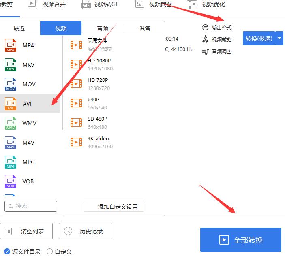Viewport: 285px width, 256px height.
Task: Click the film icon for 4K Video
Action: click(x=76, y=142)
